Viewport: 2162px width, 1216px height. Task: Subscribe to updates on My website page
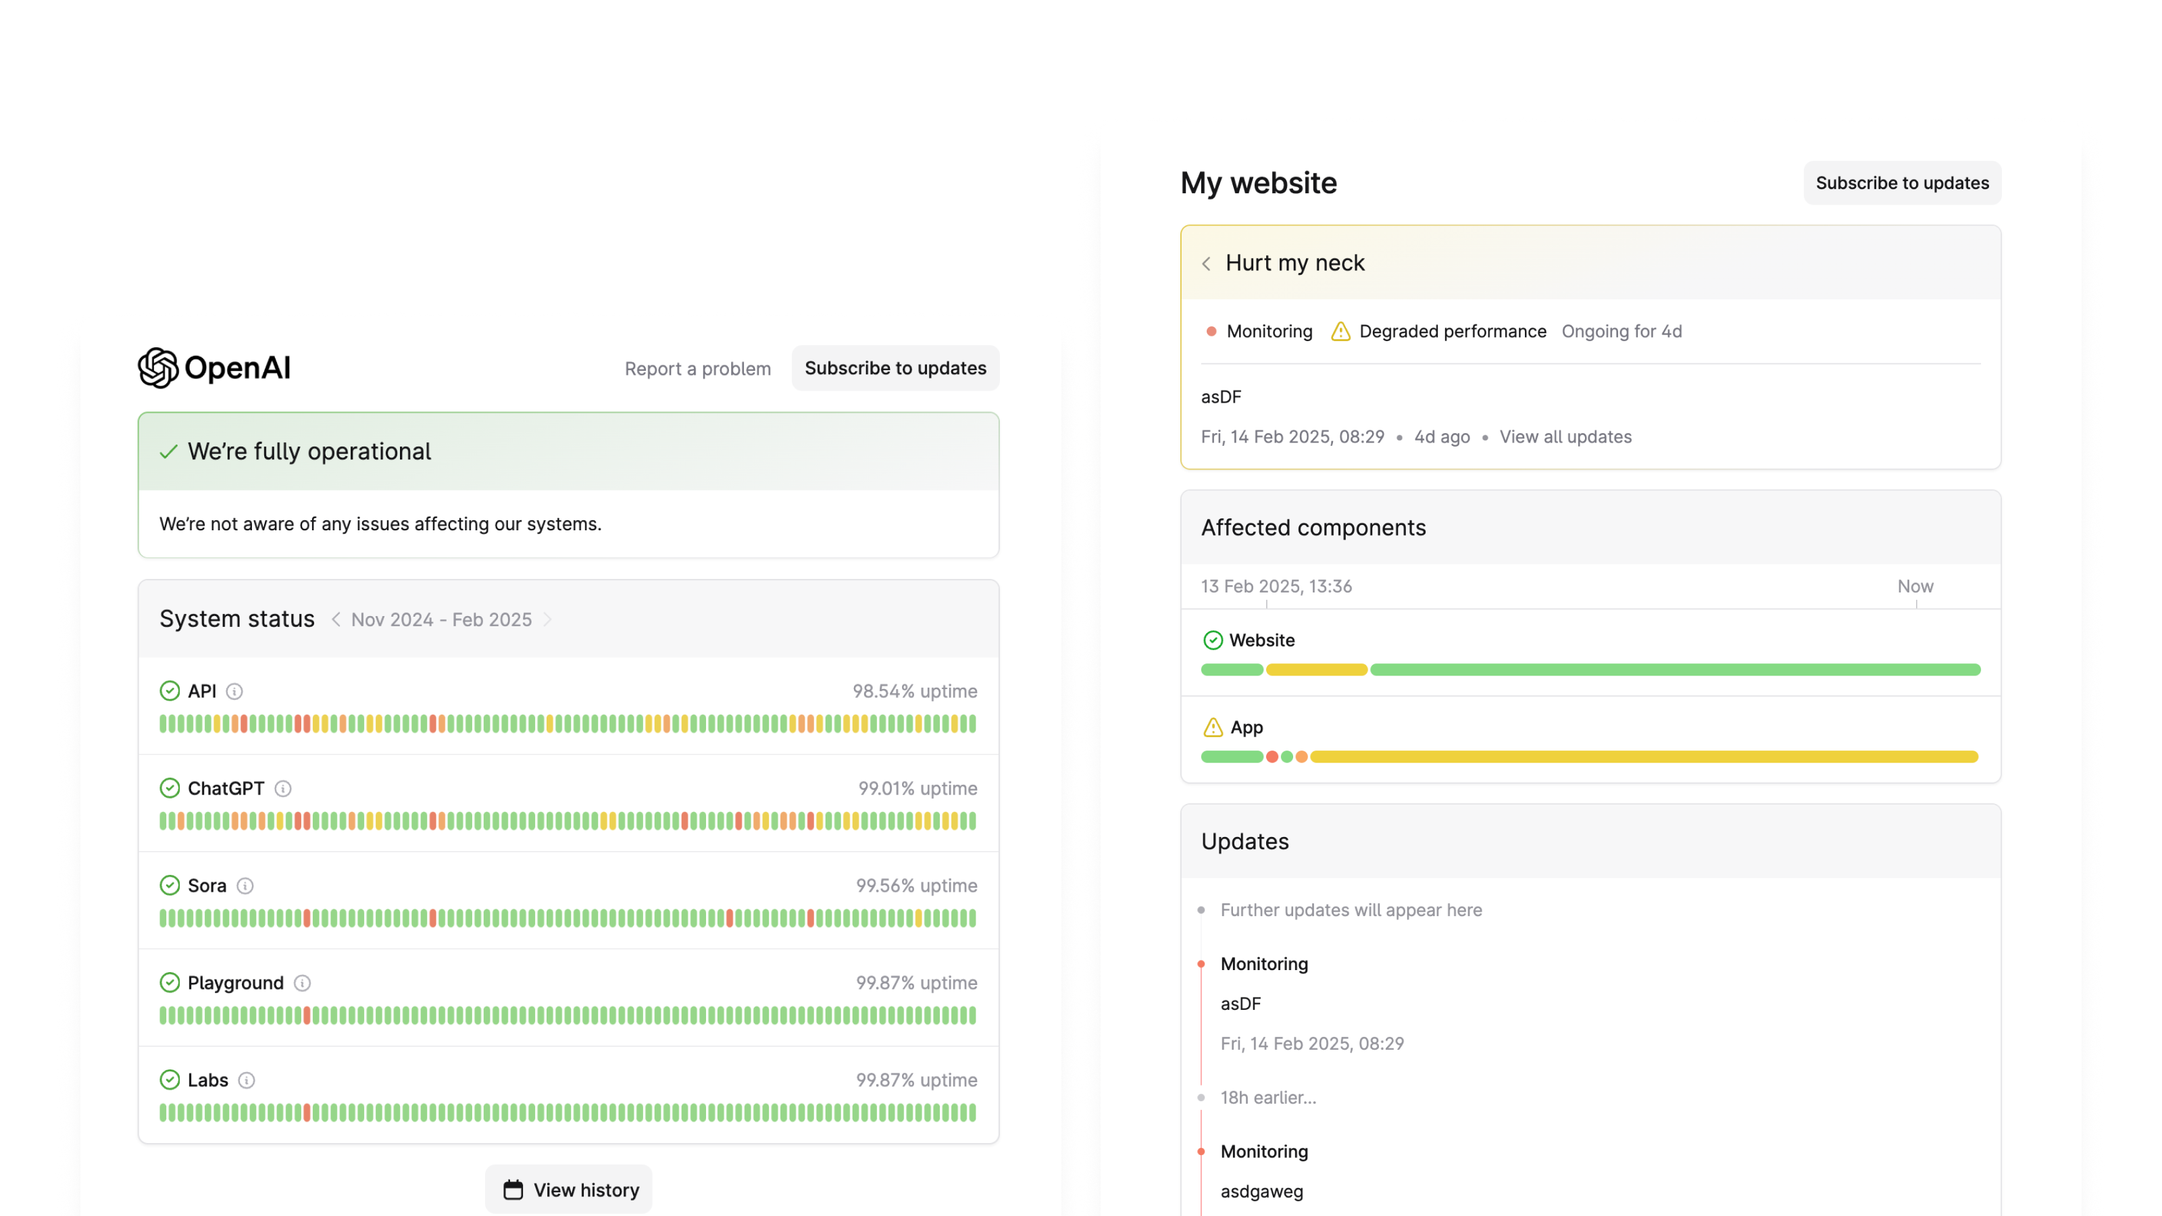pos(1902,182)
